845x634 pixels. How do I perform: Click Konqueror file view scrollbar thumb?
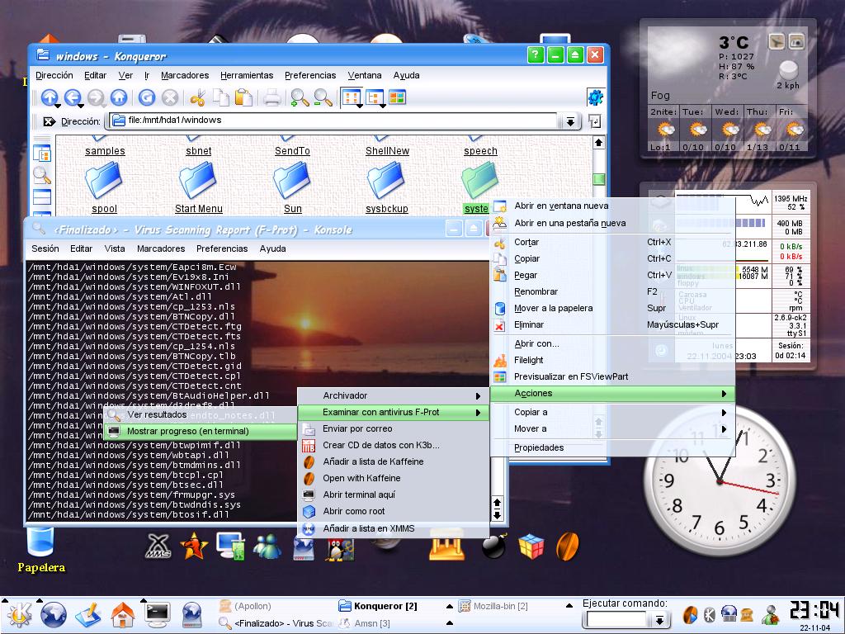point(598,179)
